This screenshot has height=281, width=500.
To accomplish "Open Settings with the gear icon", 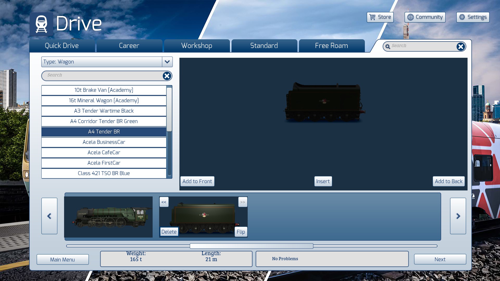I will pos(473,17).
